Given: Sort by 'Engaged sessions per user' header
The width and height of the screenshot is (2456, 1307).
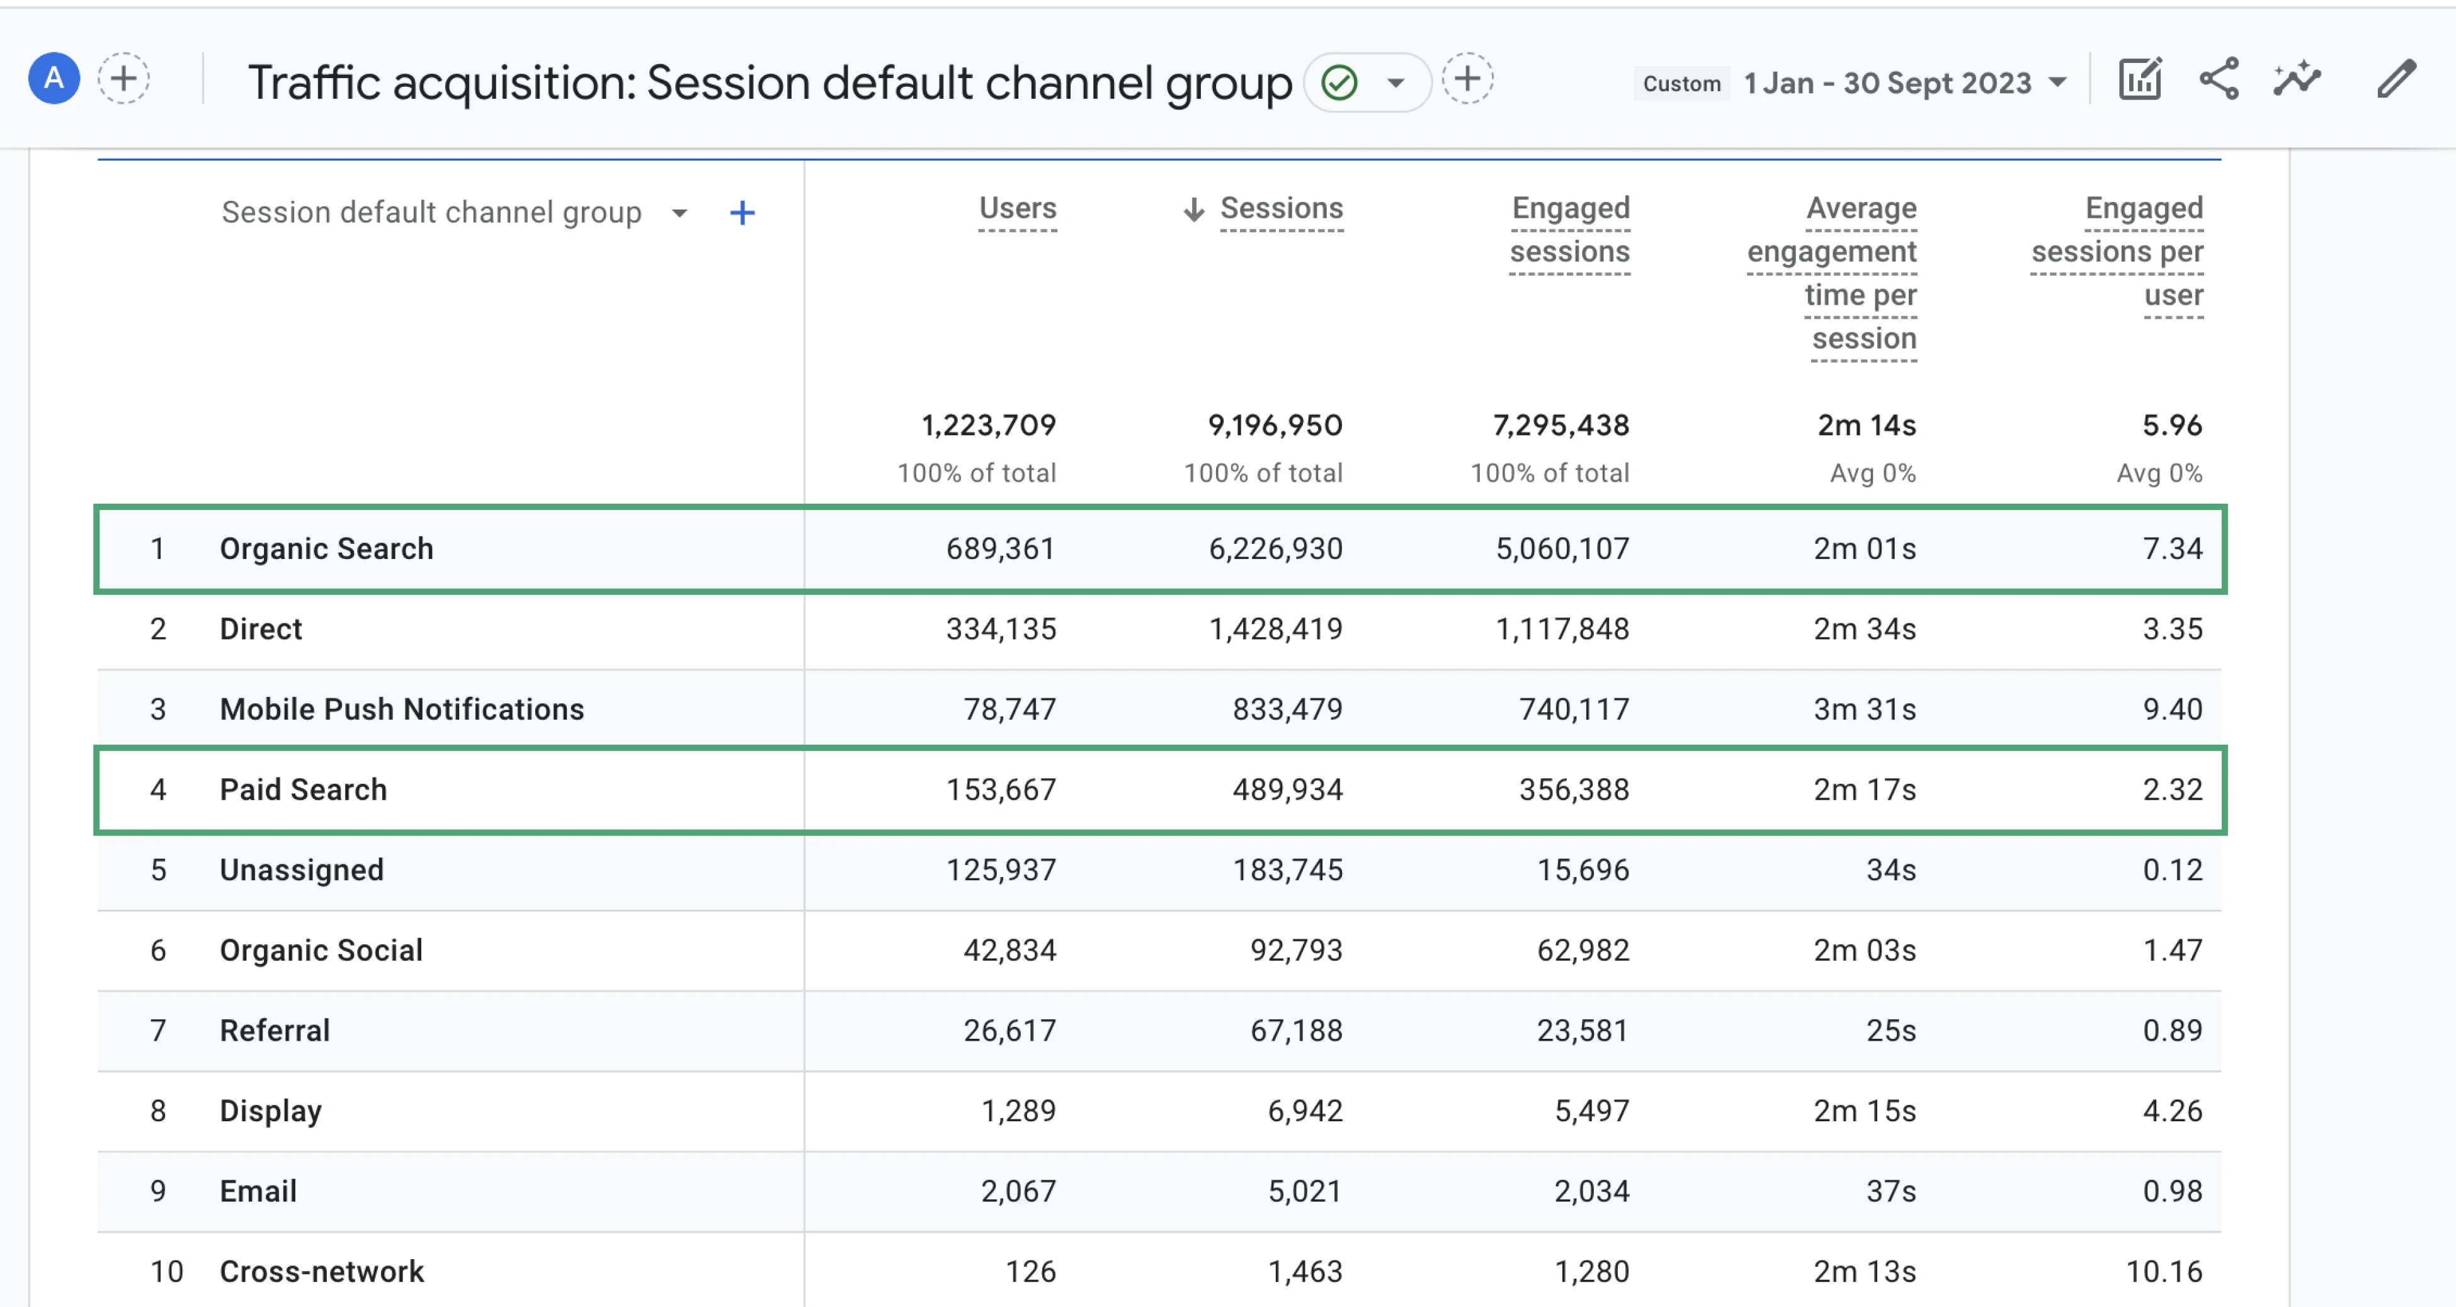Looking at the screenshot, I should [x=2117, y=252].
